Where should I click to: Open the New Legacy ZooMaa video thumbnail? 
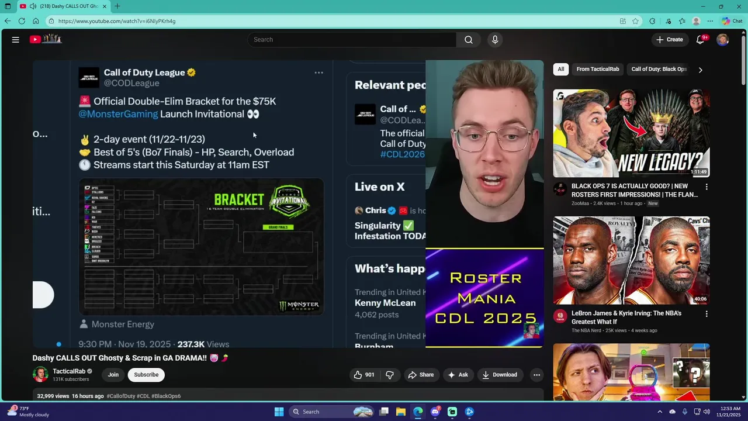click(x=632, y=133)
